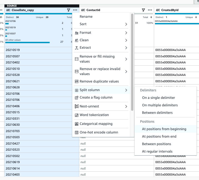Click the Format menu icon

pos(76,33)
